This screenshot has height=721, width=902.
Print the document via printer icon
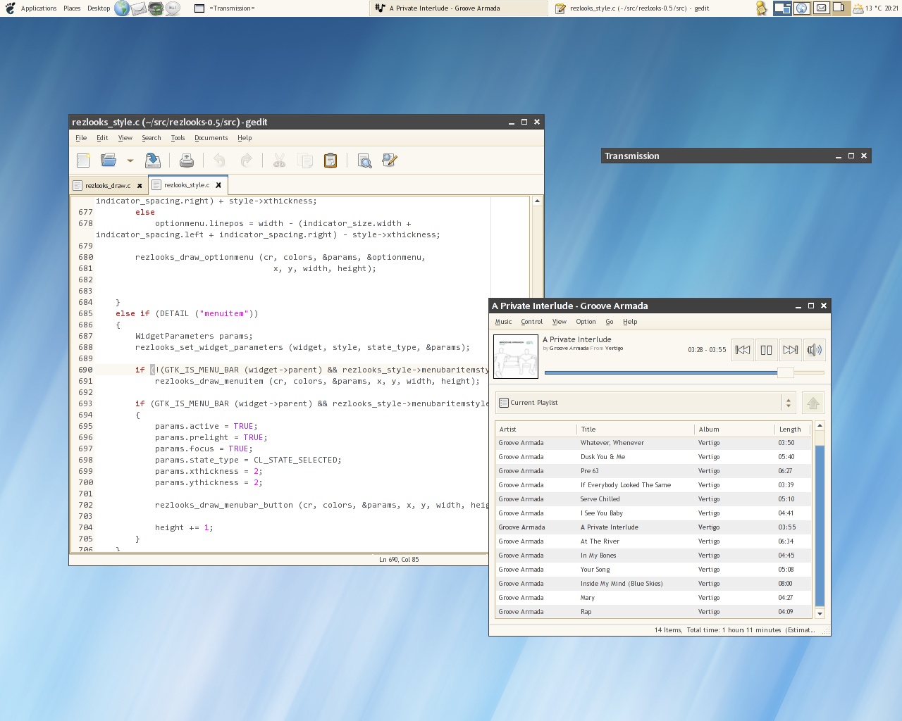coord(187,161)
